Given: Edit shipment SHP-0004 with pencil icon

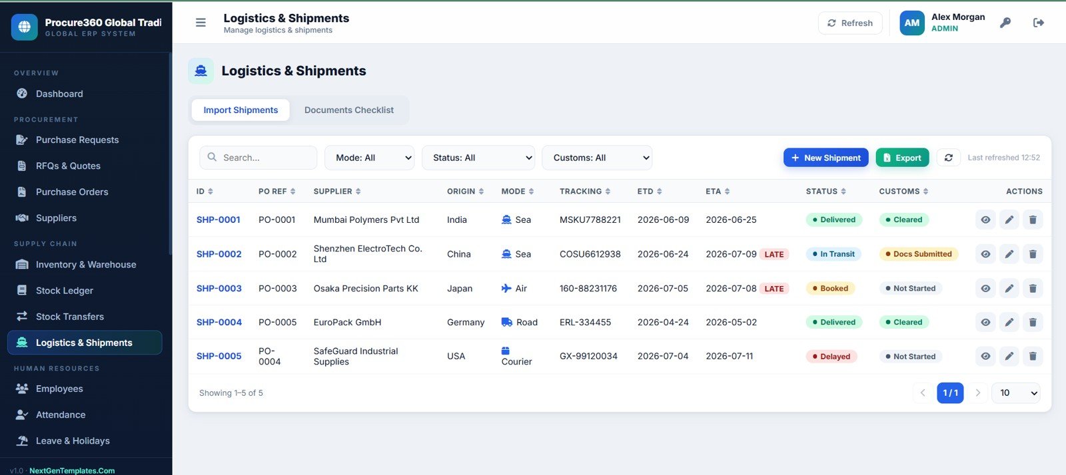Looking at the screenshot, I should (1009, 322).
